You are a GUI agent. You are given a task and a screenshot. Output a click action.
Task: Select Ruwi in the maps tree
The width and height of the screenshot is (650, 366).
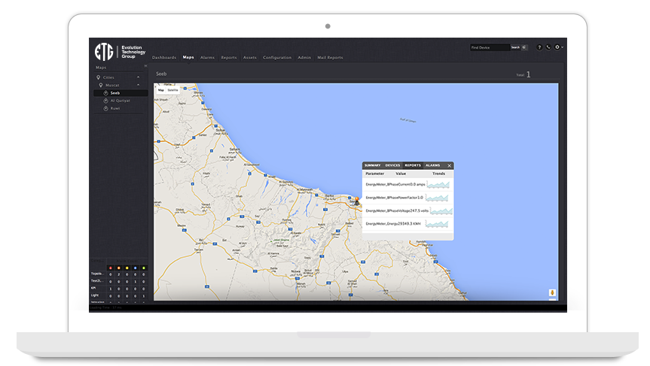click(115, 108)
